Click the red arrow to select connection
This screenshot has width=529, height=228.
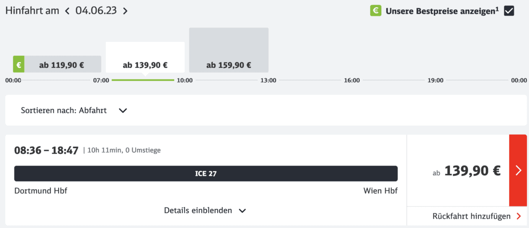[x=518, y=170]
